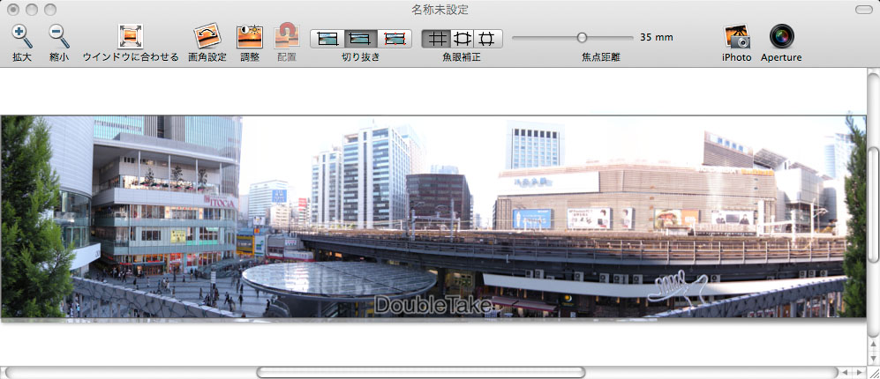The height and width of the screenshot is (379, 880).
Task: Choose the middle 魚眼補正 grid option
Action: (462, 38)
